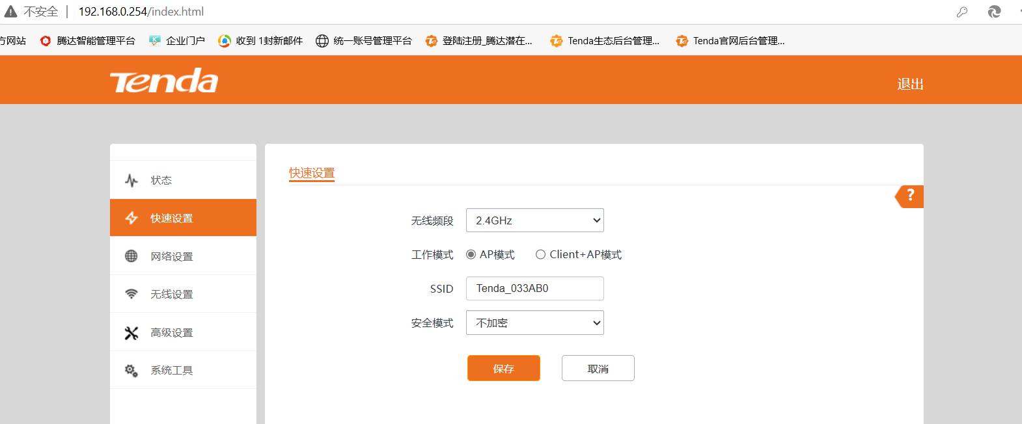Screen dimensions: 1022x424
Task: Click the Tenda logo in header
Action: [x=164, y=81]
